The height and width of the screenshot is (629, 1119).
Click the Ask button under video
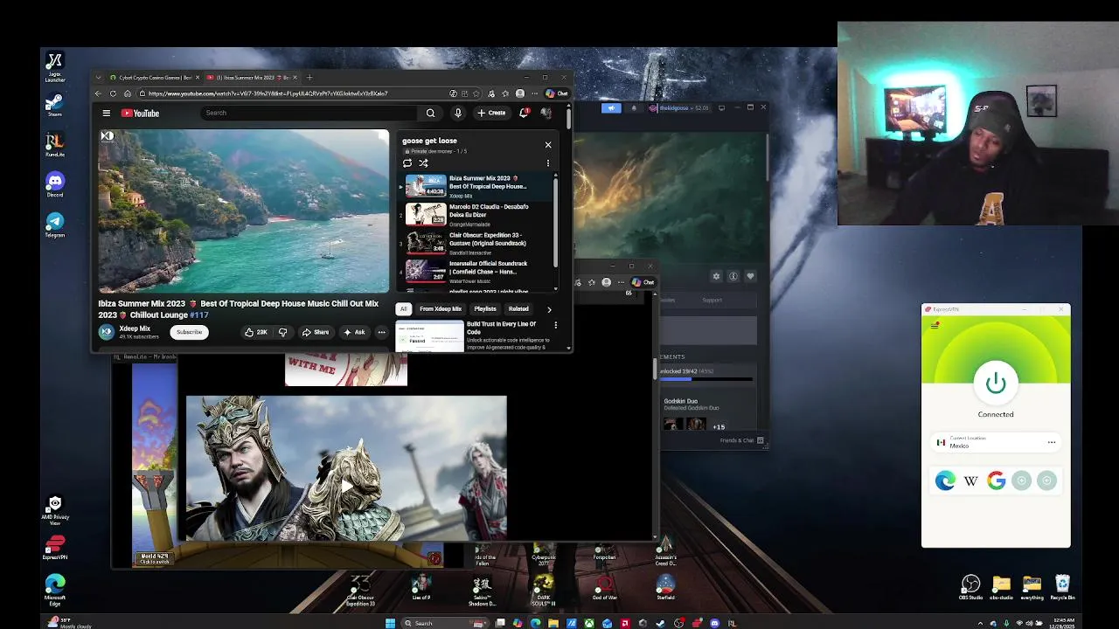[354, 332]
